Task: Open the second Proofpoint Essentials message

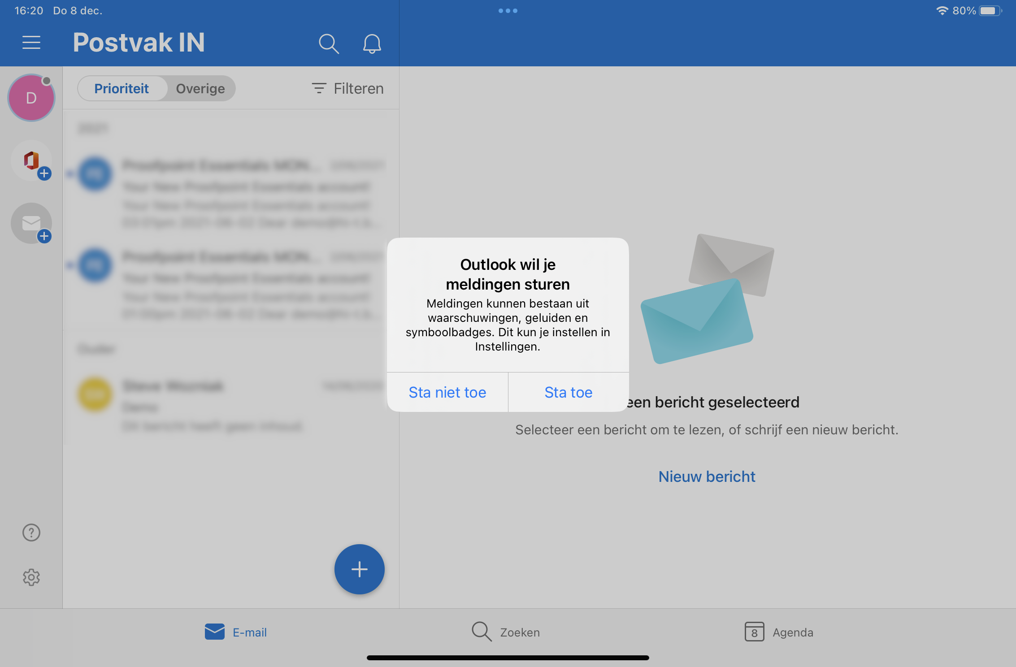Action: [x=231, y=285]
